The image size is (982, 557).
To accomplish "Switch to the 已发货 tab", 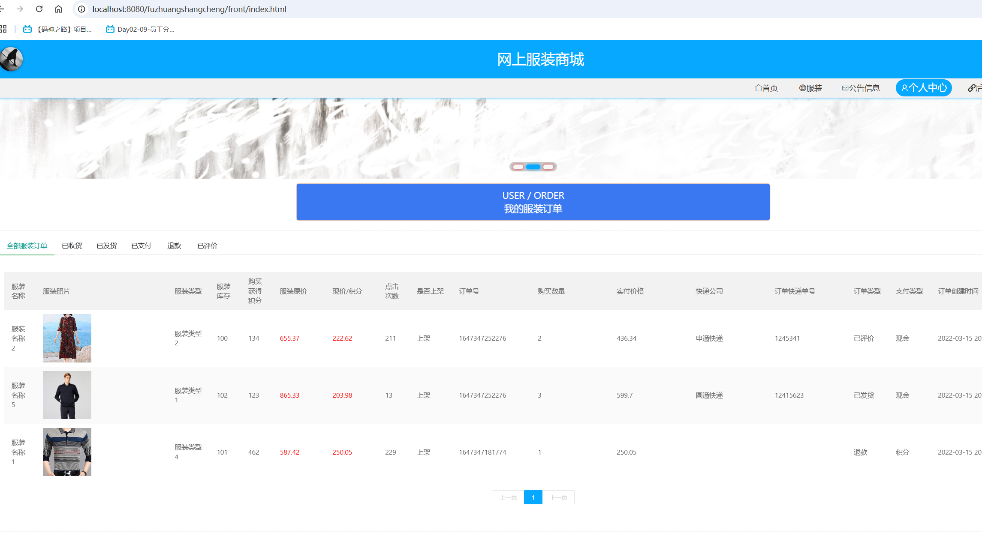I will 106,246.
